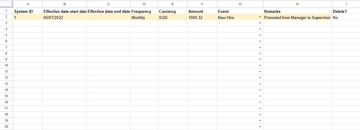Image resolution: width=360 pixels, height=130 pixels.
Task: Click the 'Amount' header cell
Action: [202, 11]
